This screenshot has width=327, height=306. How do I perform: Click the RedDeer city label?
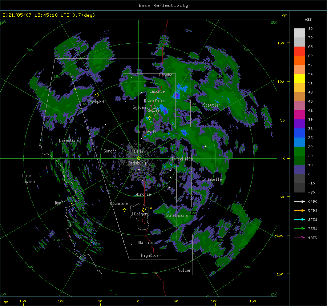[x=154, y=110]
